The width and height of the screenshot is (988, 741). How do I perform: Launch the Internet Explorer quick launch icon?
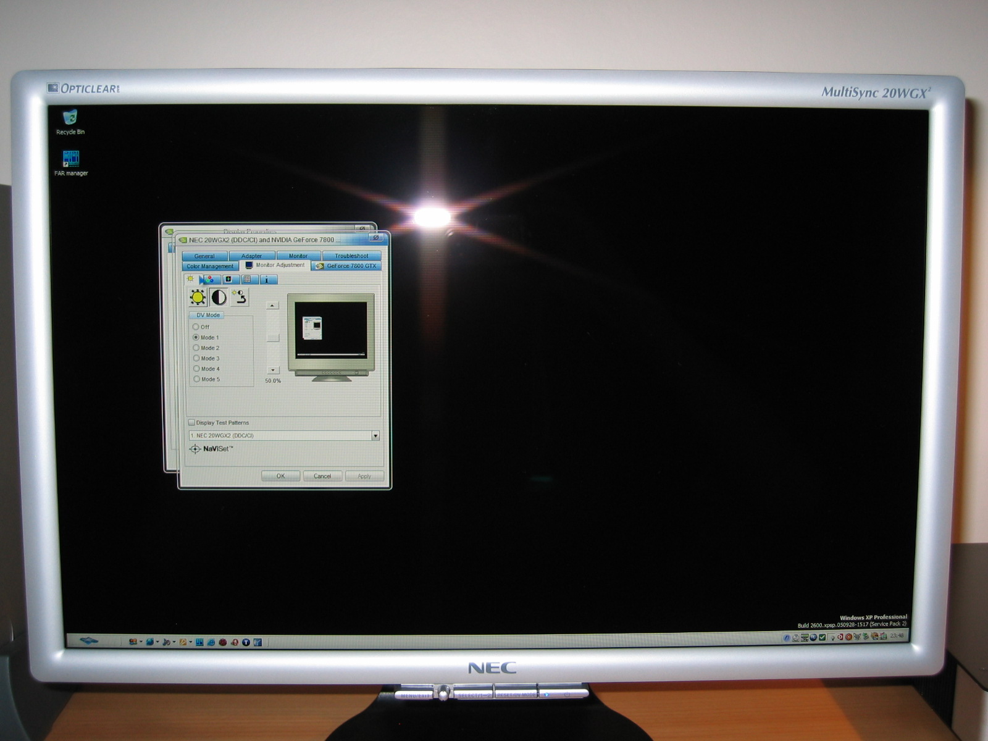[x=211, y=642]
